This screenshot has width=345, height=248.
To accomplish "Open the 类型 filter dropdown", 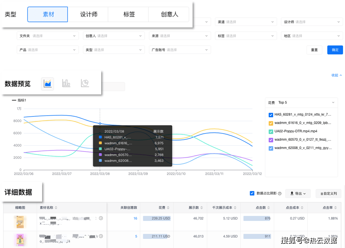I will pyautogui.click(x=114, y=50).
